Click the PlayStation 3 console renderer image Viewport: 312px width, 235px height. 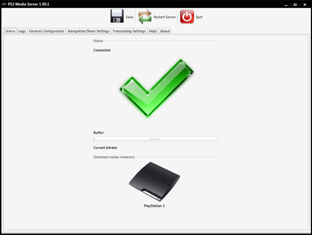[x=154, y=181]
